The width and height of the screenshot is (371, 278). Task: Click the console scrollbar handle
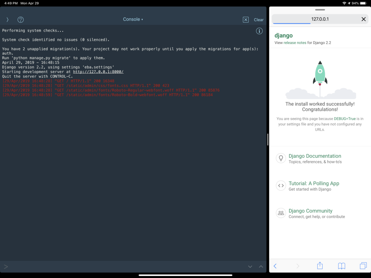(268, 139)
